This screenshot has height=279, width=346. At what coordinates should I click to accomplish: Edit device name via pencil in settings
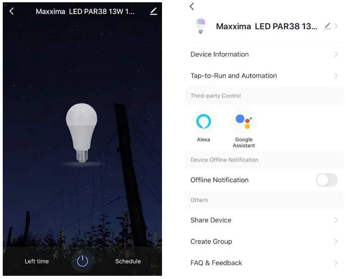[x=328, y=26]
